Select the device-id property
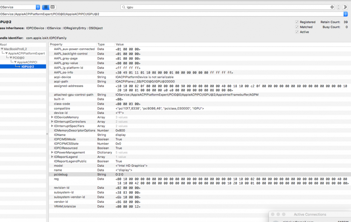The image size is (351, 222). pyautogui.click(x=200, y=113)
